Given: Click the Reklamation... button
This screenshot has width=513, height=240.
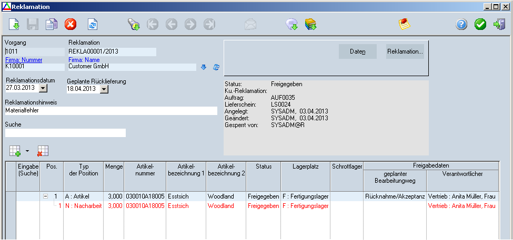Looking at the screenshot, I should (x=405, y=51).
